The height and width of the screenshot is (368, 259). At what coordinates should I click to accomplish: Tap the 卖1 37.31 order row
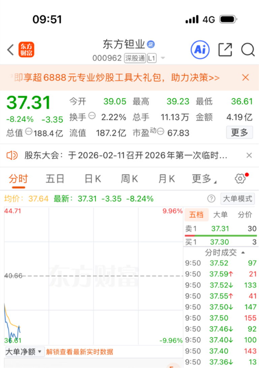(x=221, y=229)
